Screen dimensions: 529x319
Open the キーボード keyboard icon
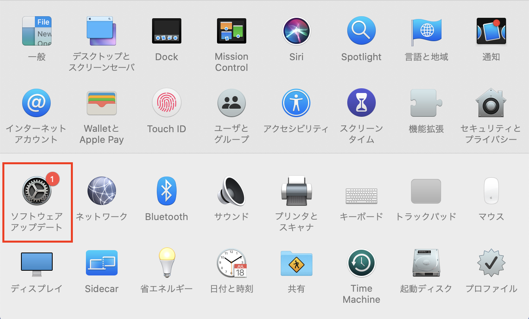point(362,196)
